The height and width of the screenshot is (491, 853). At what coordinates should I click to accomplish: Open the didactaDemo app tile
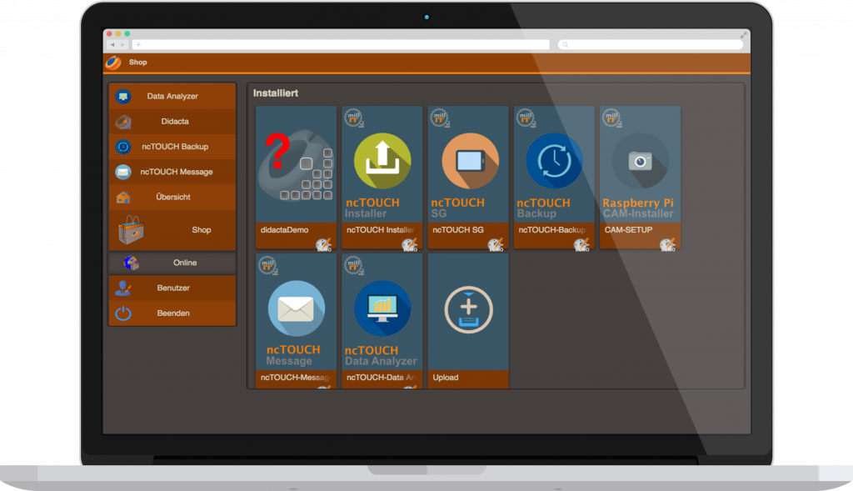(296, 178)
